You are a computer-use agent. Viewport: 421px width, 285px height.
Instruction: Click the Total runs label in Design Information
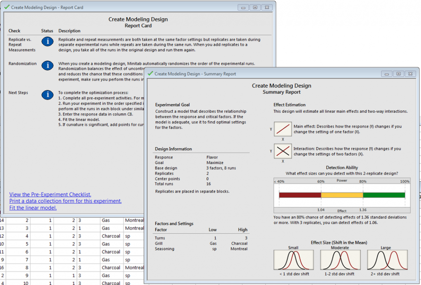(x=164, y=184)
